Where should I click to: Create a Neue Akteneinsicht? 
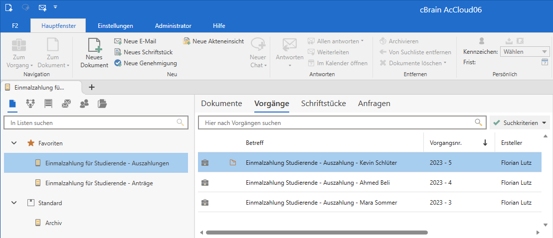(x=213, y=41)
